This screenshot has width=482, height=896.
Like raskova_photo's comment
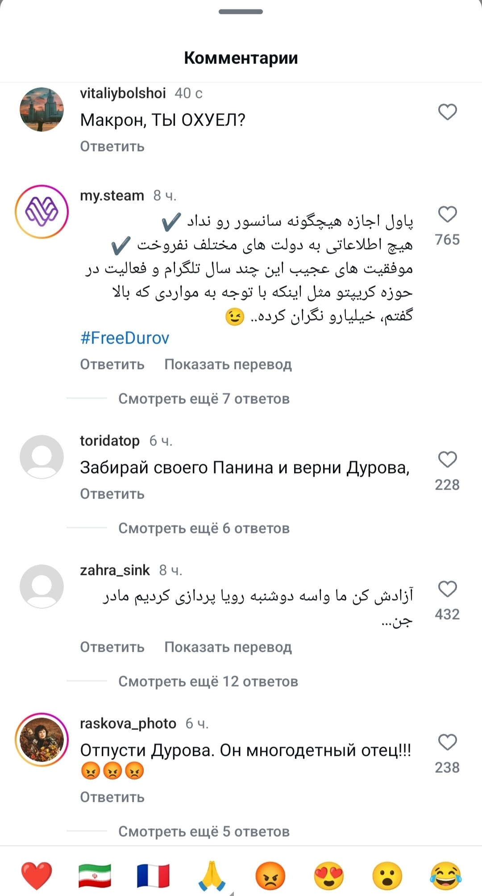[x=447, y=742]
